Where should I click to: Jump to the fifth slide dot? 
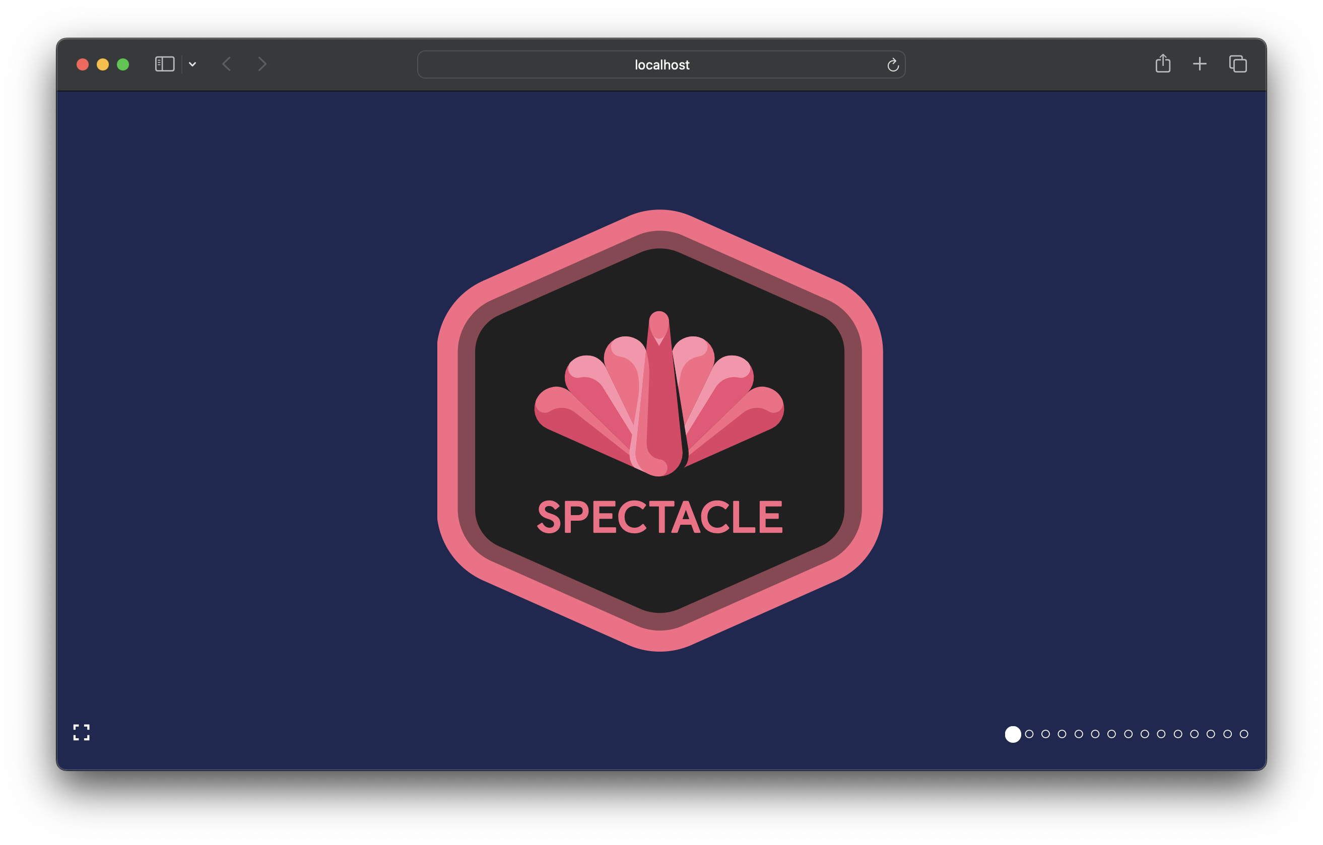point(1079,734)
